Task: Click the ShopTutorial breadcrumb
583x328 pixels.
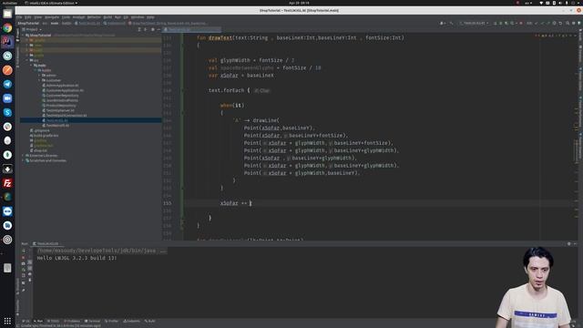Action: point(28,23)
